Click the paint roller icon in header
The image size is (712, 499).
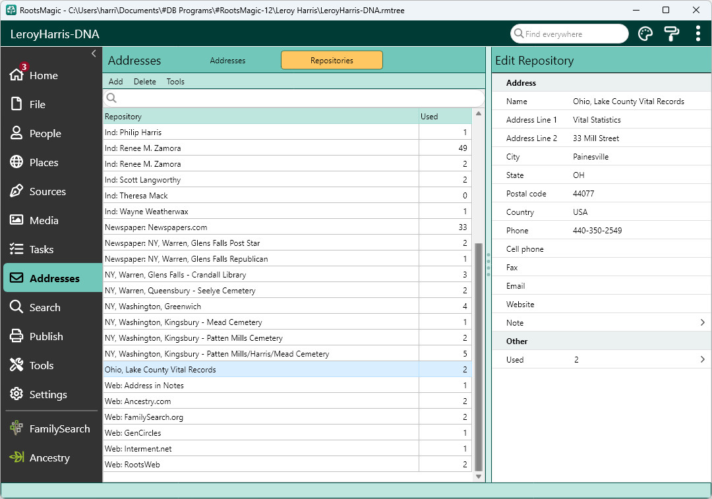[672, 34]
